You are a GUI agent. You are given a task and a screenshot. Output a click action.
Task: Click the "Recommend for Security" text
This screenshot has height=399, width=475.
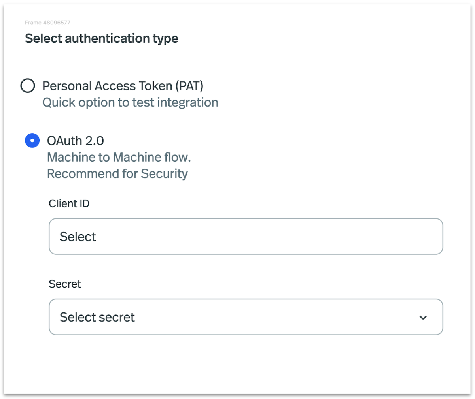click(x=117, y=174)
